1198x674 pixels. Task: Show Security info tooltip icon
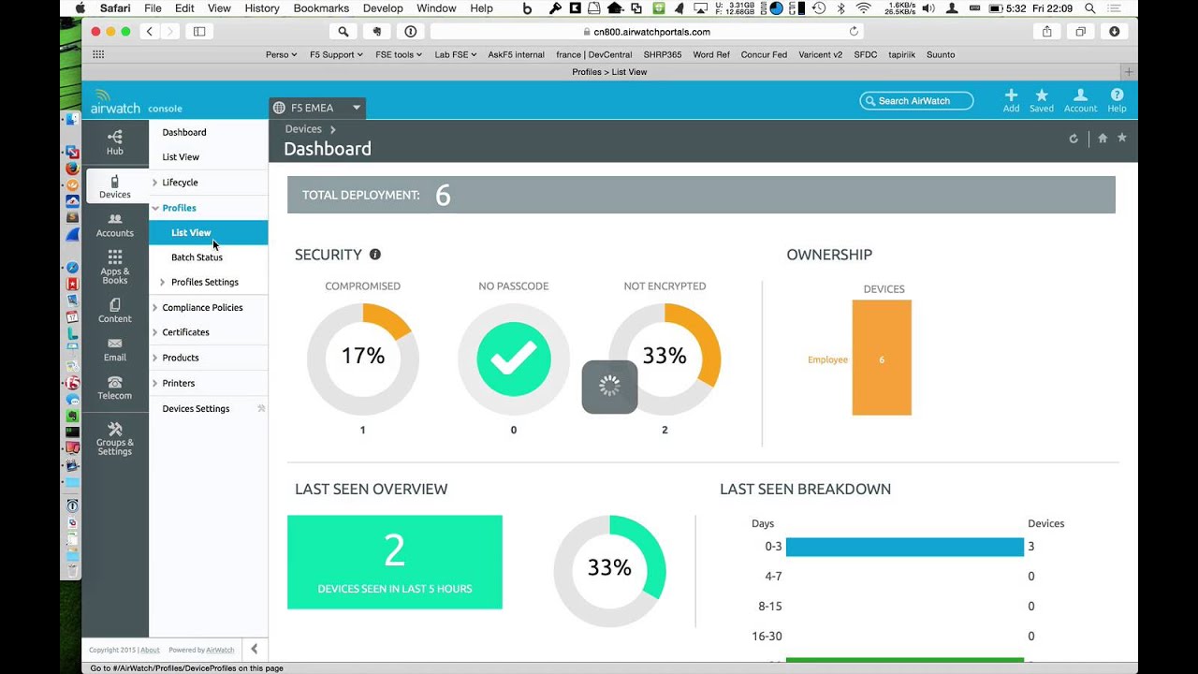click(x=375, y=254)
